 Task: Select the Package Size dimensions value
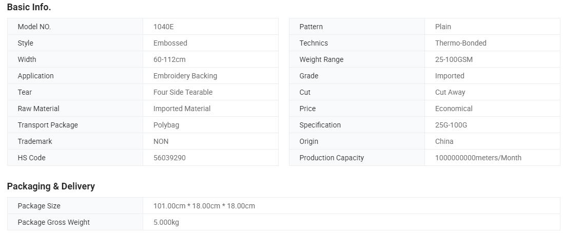[x=204, y=206]
